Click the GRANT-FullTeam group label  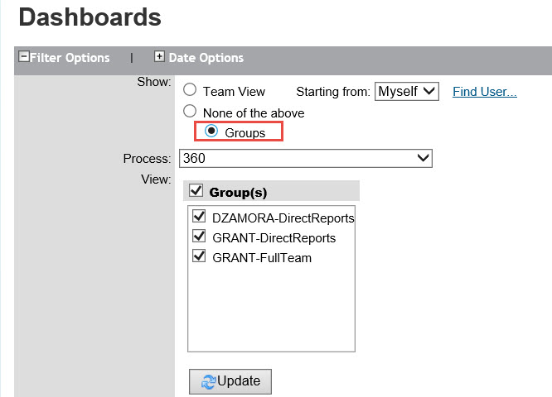point(262,258)
